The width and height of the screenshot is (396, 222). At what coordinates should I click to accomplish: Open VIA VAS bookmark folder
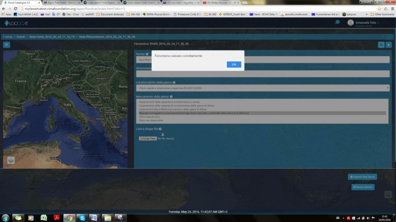coord(133,14)
